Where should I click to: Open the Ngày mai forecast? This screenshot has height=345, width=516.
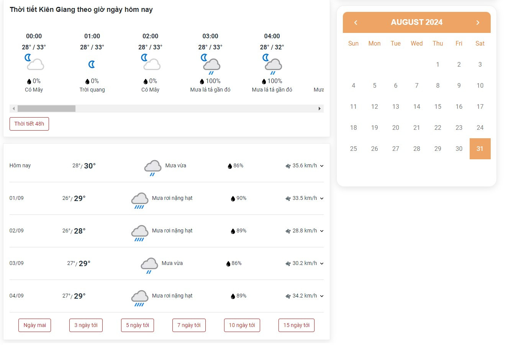point(34,325)
